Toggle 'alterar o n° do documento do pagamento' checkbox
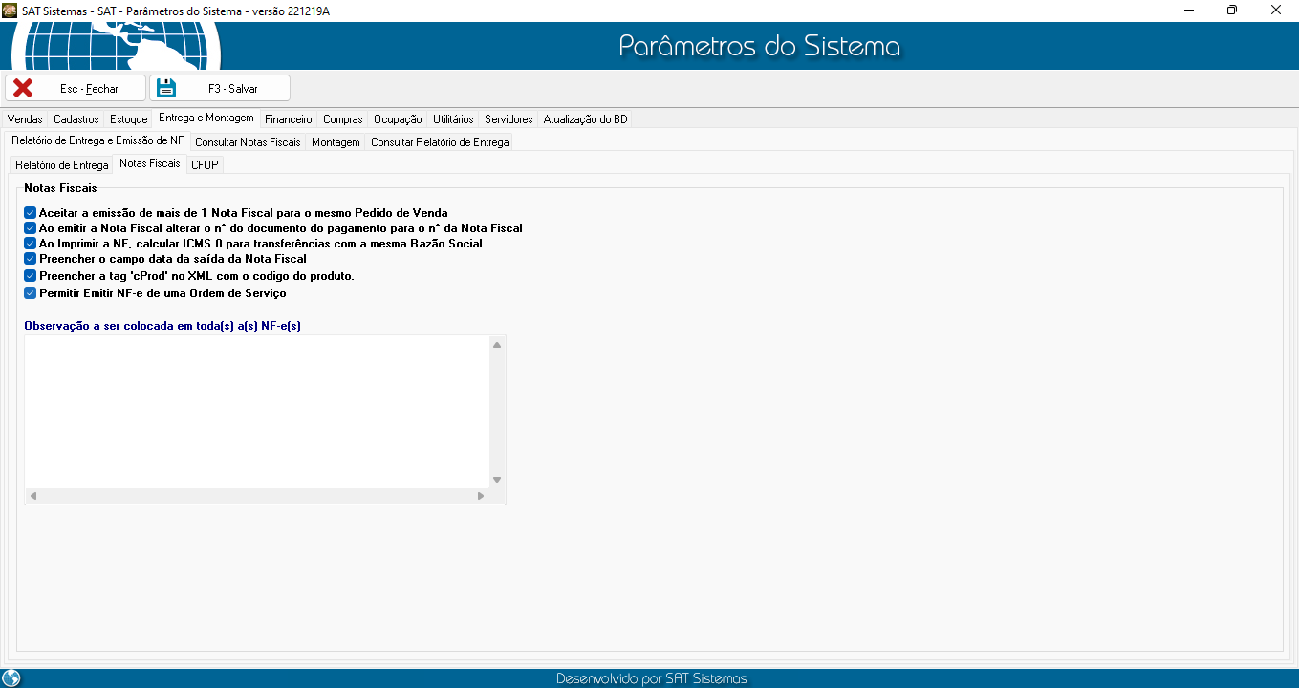Image resolution: width=1299 pixels, height=688 pixels. (x=31, y=228)
